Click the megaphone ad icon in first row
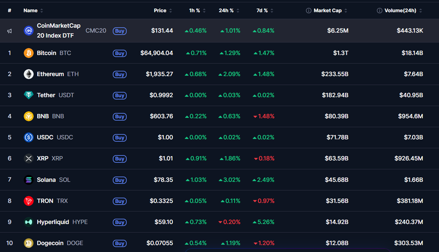The width and height of the screenshot is (439, 252). 9,31
